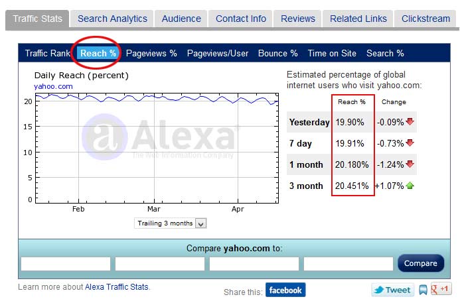Click the Compare button

coord(421,263)
